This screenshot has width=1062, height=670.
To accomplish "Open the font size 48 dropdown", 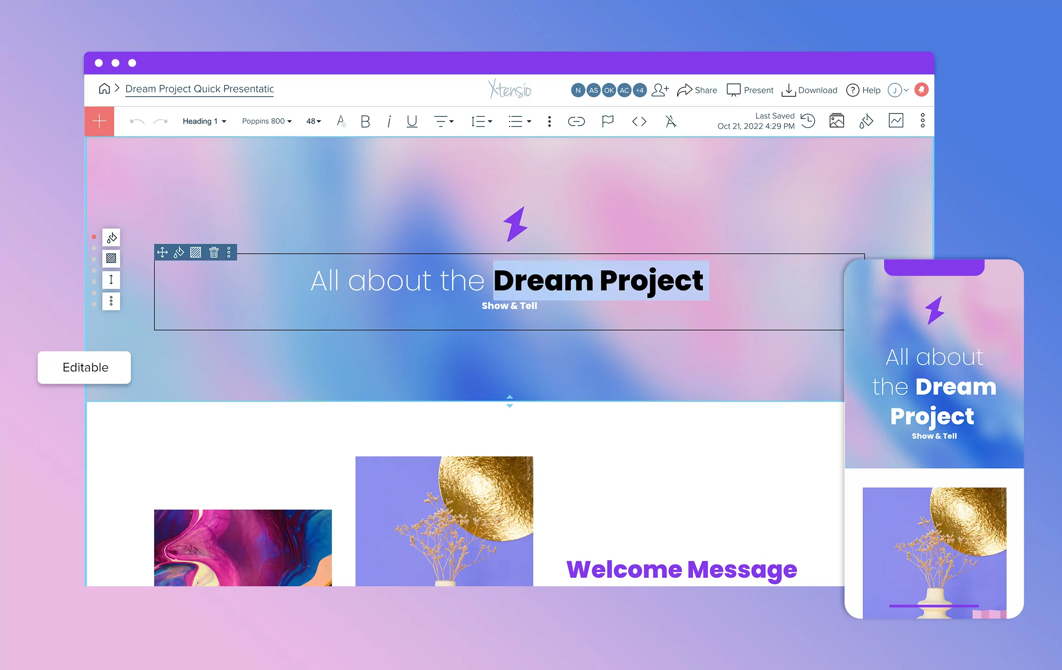I will pyautogui.click(x=313, y=121).
